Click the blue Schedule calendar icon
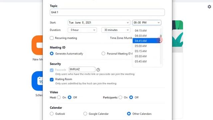The height and width of the screenshot is (120, 213). point(37,81)
